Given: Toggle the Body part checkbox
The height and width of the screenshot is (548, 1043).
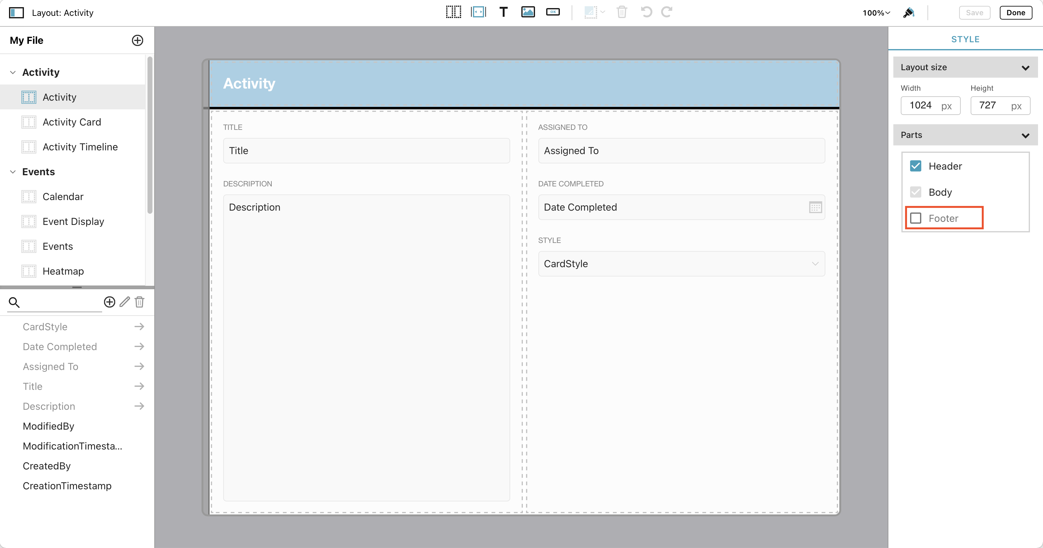Looking at the screenshot, I should tap(915, 192).
